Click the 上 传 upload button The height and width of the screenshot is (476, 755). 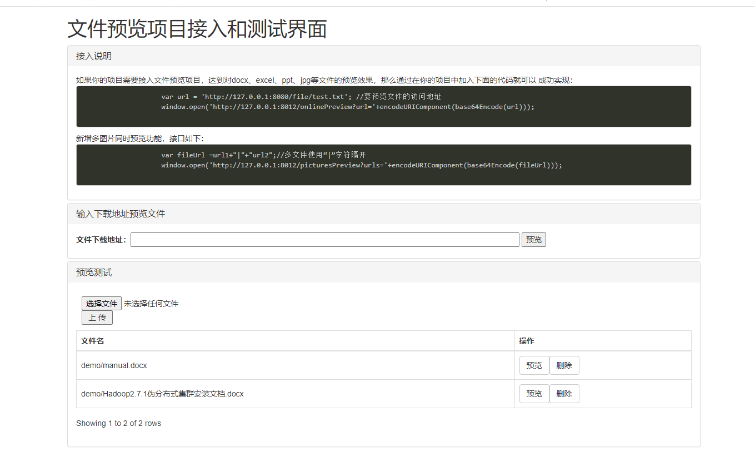click(x=97, y=318)
